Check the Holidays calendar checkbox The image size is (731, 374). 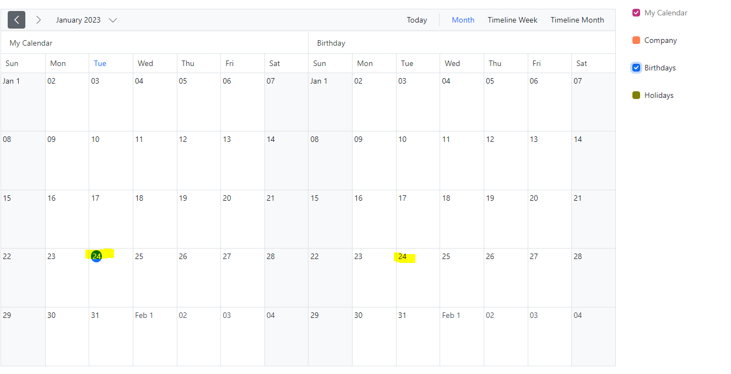pos(636,95)
